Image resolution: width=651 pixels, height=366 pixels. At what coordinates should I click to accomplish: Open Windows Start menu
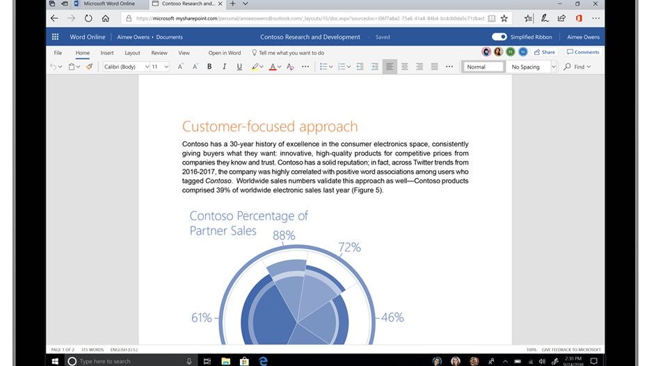(x=55, y=361)
